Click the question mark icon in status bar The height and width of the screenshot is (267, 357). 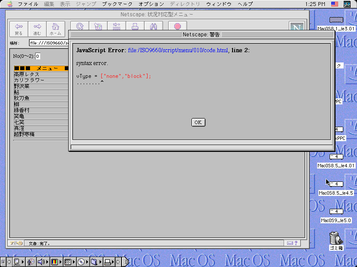pos(296,243)
